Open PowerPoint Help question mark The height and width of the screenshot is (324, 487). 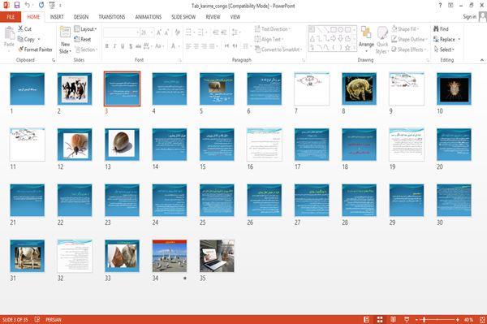(440, 6)
